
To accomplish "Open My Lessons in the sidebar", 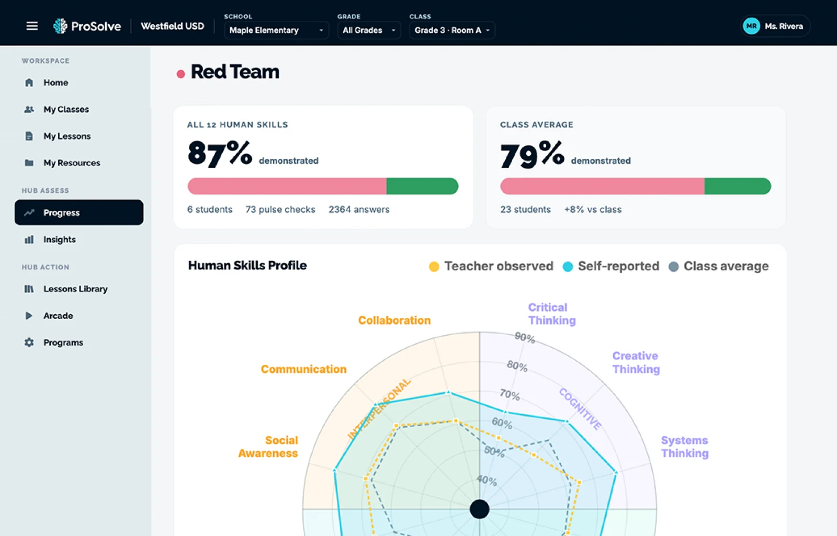I will [x=79, y=136].
